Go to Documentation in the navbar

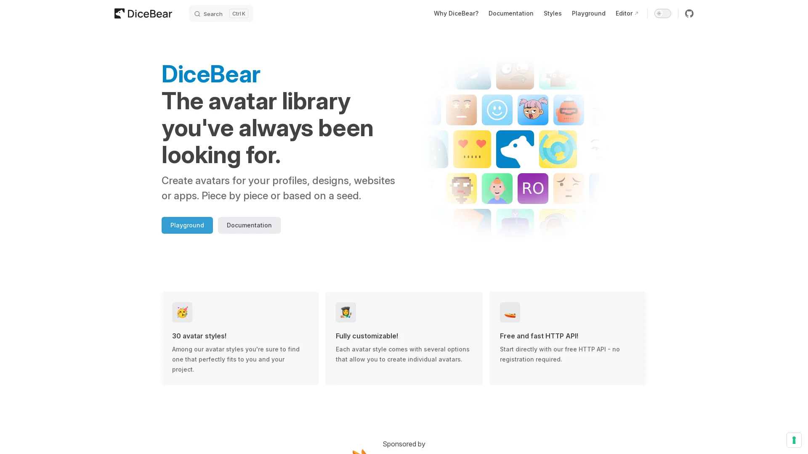(511, 13)
